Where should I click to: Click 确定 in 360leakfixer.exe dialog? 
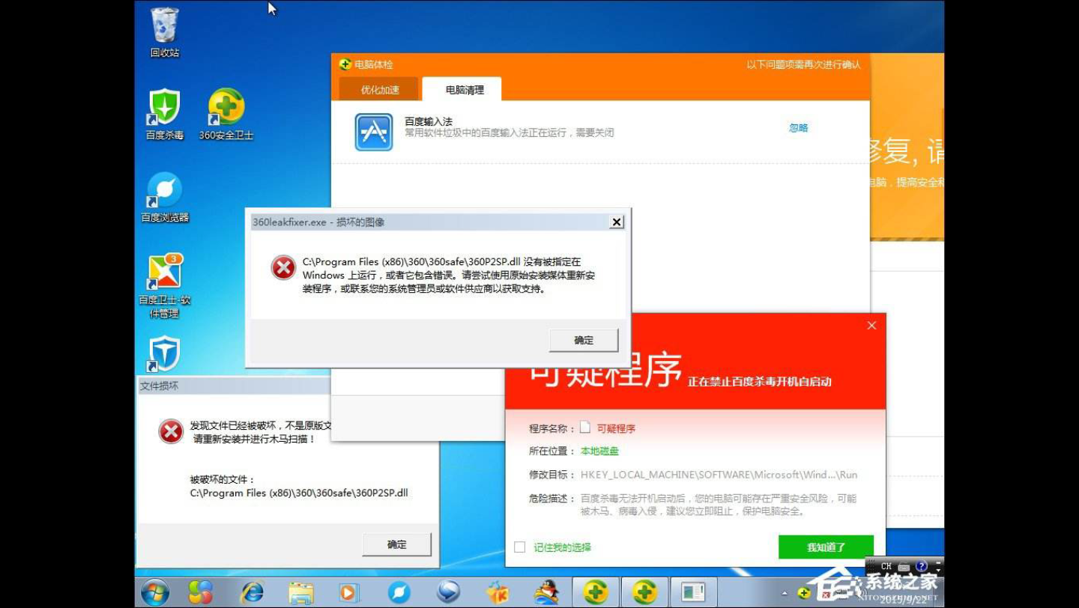tap(584, 340)
